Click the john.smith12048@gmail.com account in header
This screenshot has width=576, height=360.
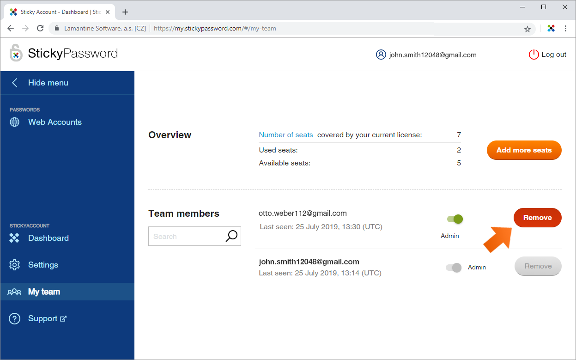click(433, 55)
